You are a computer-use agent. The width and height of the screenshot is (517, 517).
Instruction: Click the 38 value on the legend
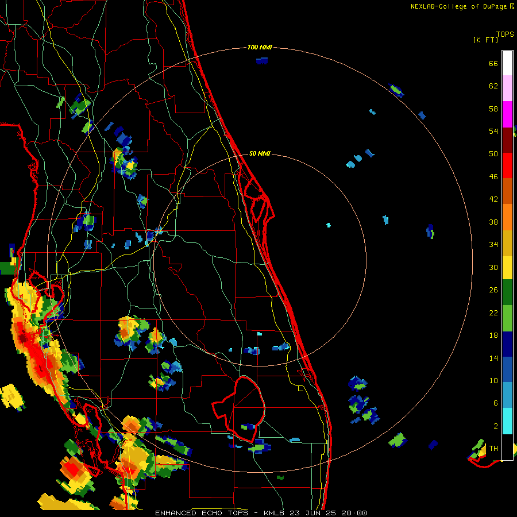[x=493, y=222]
